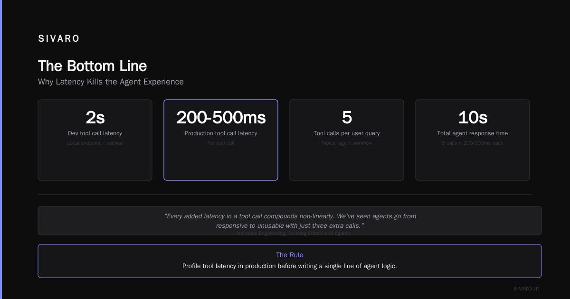The height and width of the screenshot is (299, 570).
Task: Click the "5" tool calls number
Action: (x=347, y=117)
